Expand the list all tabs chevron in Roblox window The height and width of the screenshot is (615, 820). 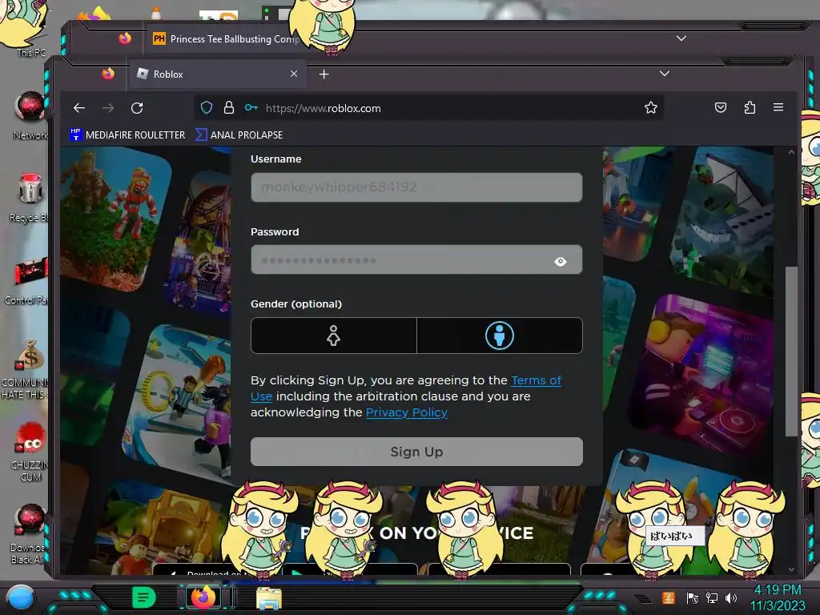(x=664, y=74)
